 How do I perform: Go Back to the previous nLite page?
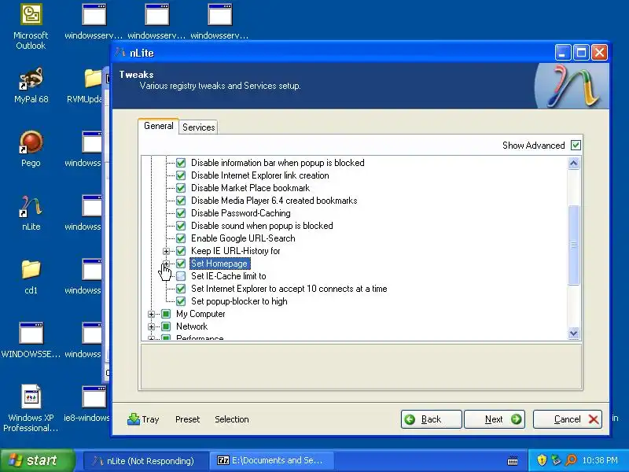point(431,419)
